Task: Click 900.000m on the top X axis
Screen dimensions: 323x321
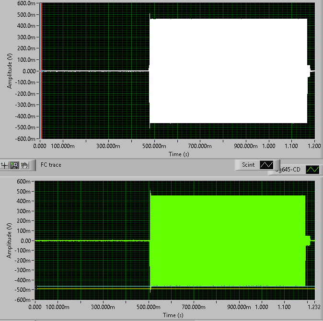Action: point(245,146)
